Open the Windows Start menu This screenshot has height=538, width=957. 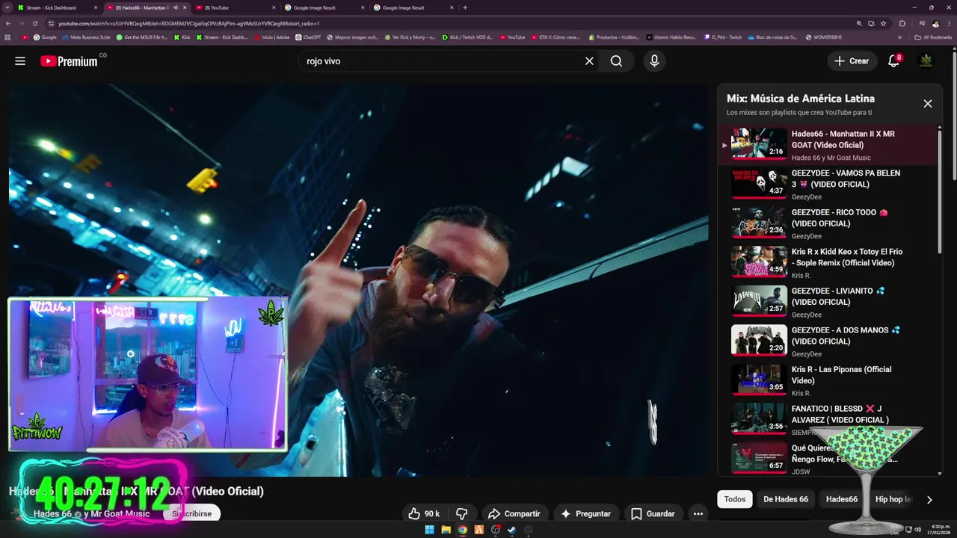click(x=429, y=530)
